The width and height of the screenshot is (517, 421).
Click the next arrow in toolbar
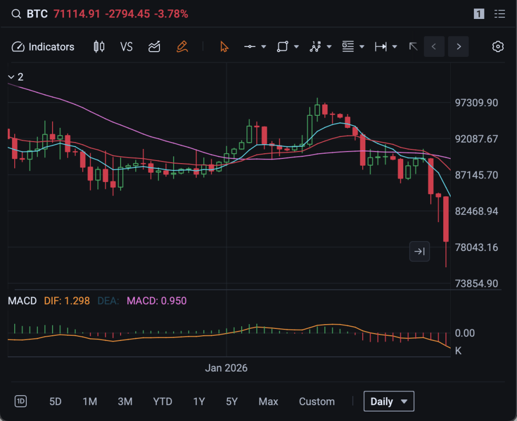click(459, 47)
